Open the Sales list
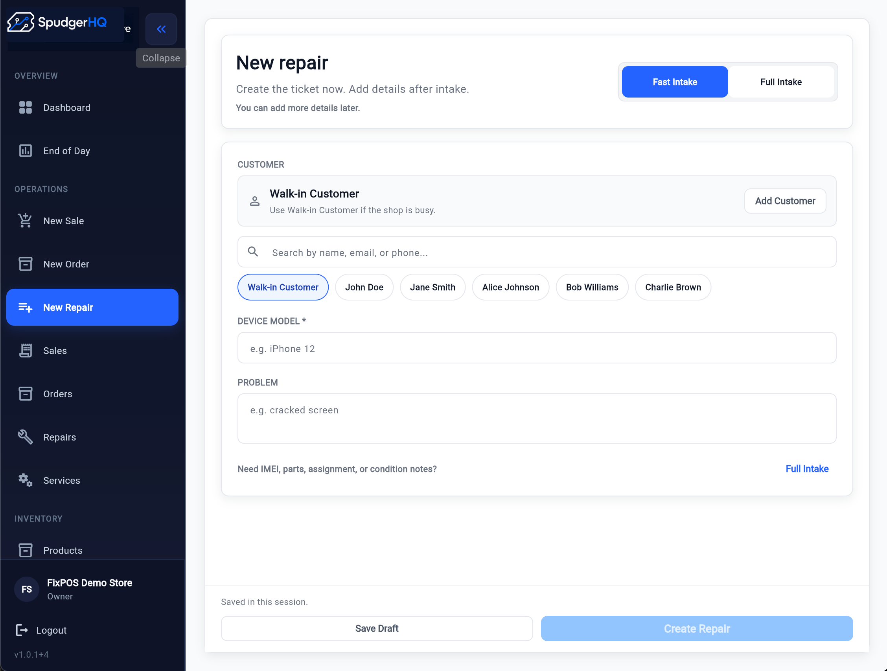The height and width of the screenshot is (671, 887). click(92, 350)
